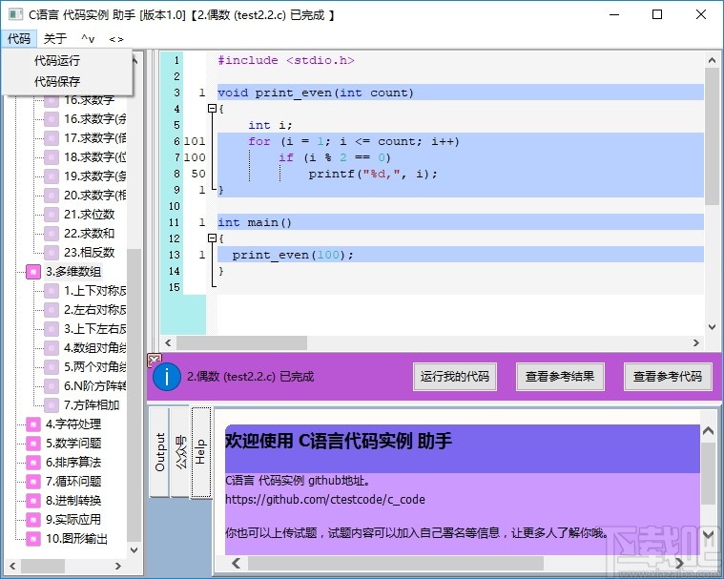Viewport: 724px width, 579px height.
Task: Click the 运行我的代码 button
Action: tap(455, 377)
